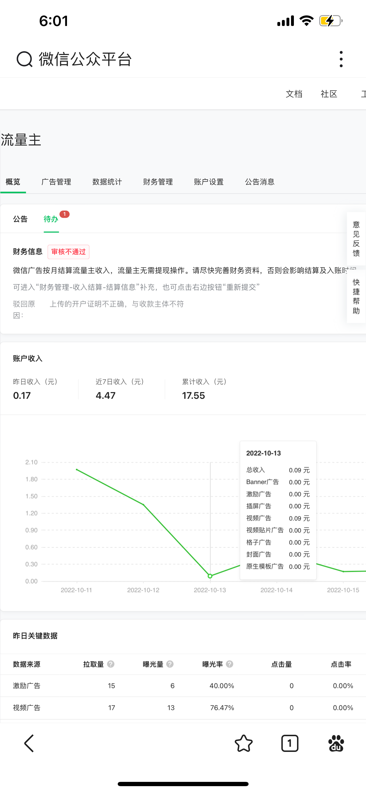
Task: Click the 激励广告 table row label
Action: [27, 686]
